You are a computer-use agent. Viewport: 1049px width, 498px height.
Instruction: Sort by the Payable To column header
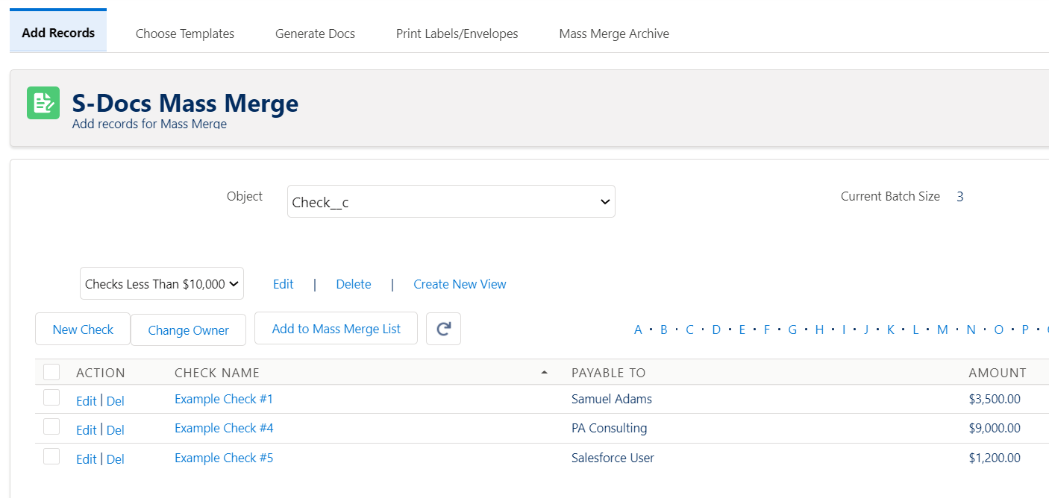(608, 373)
